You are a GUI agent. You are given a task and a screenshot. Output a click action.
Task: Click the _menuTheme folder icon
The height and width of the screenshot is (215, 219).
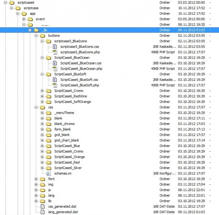(49, 113)
